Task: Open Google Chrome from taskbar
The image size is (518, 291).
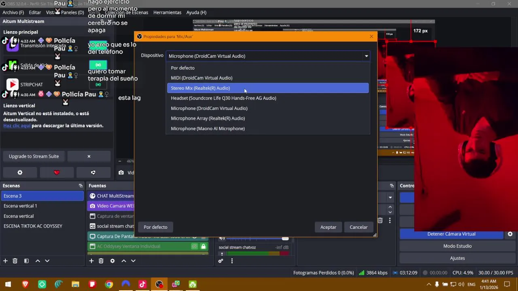Action: pos(109,285)
